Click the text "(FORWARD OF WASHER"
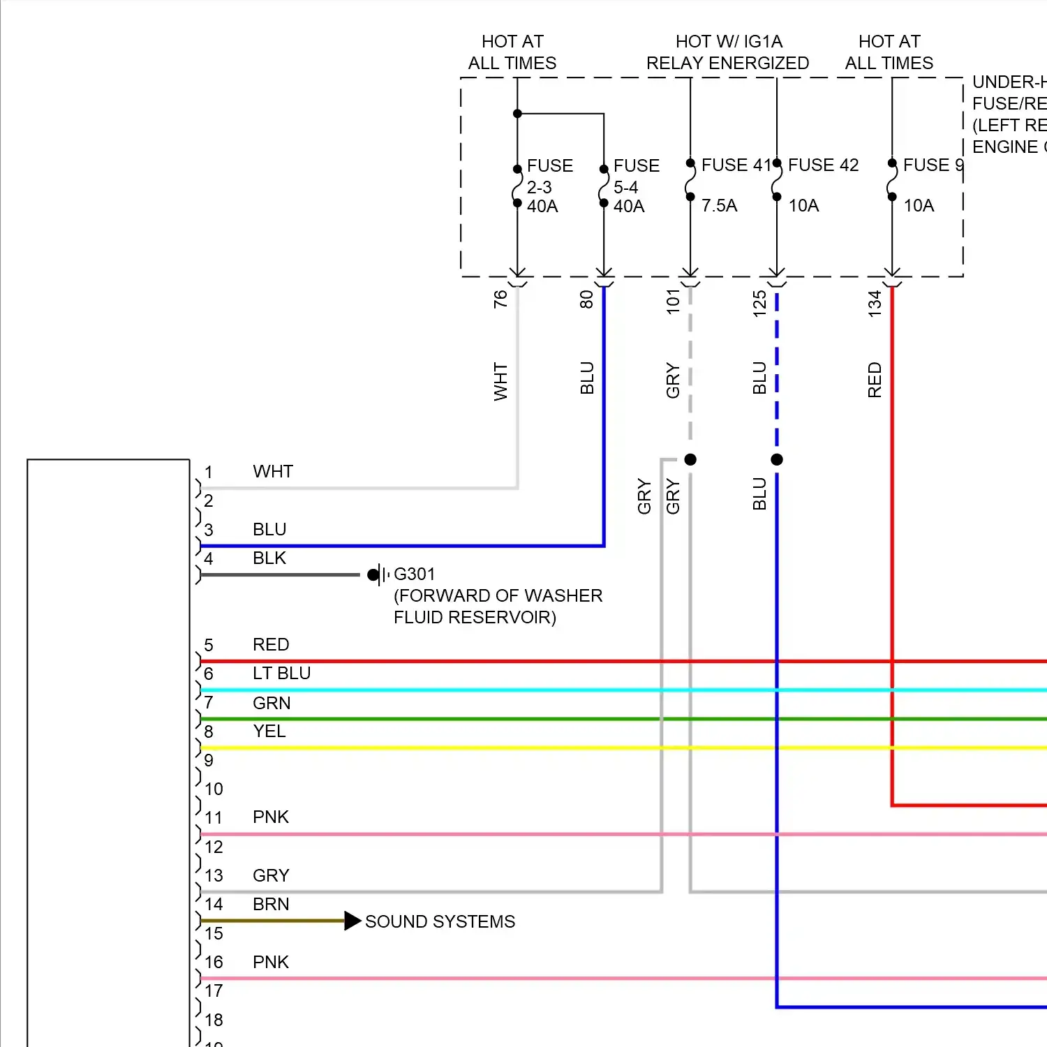Image resolution: width=1047 pixels, height=1047 pixels. coord(498,595)
